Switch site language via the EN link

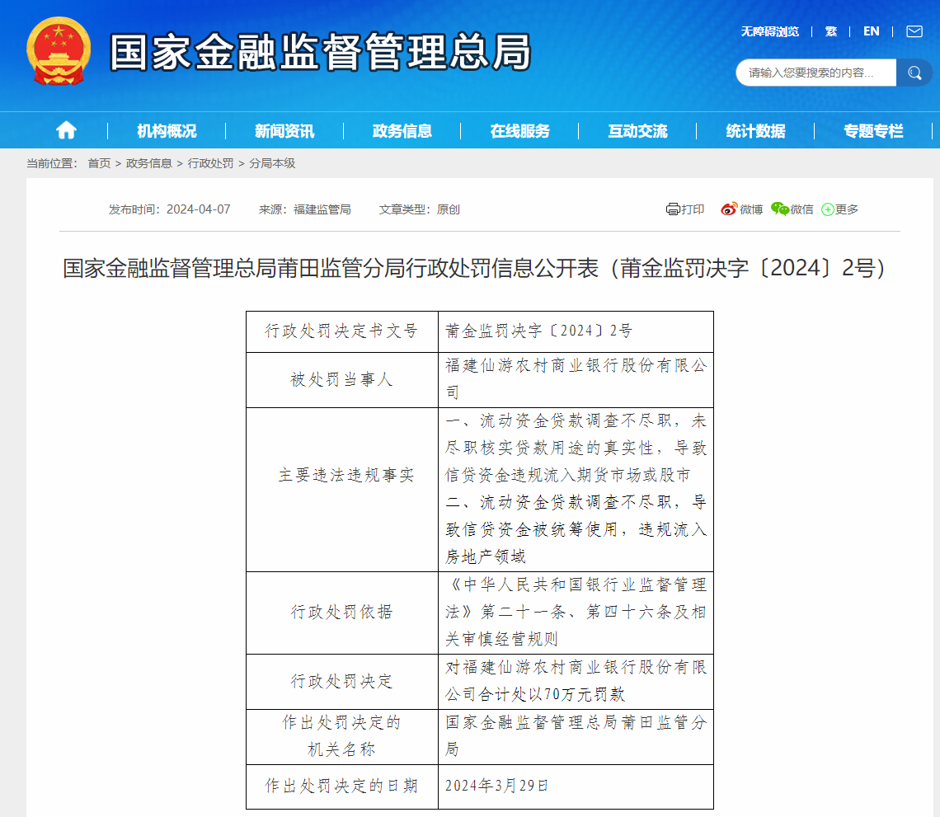click(x=871, y=31)
